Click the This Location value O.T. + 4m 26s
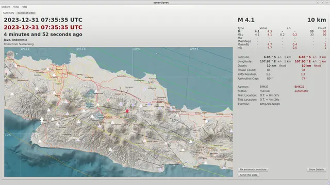Viewport: 330px width, 185px height. click(x=269, y=100)
